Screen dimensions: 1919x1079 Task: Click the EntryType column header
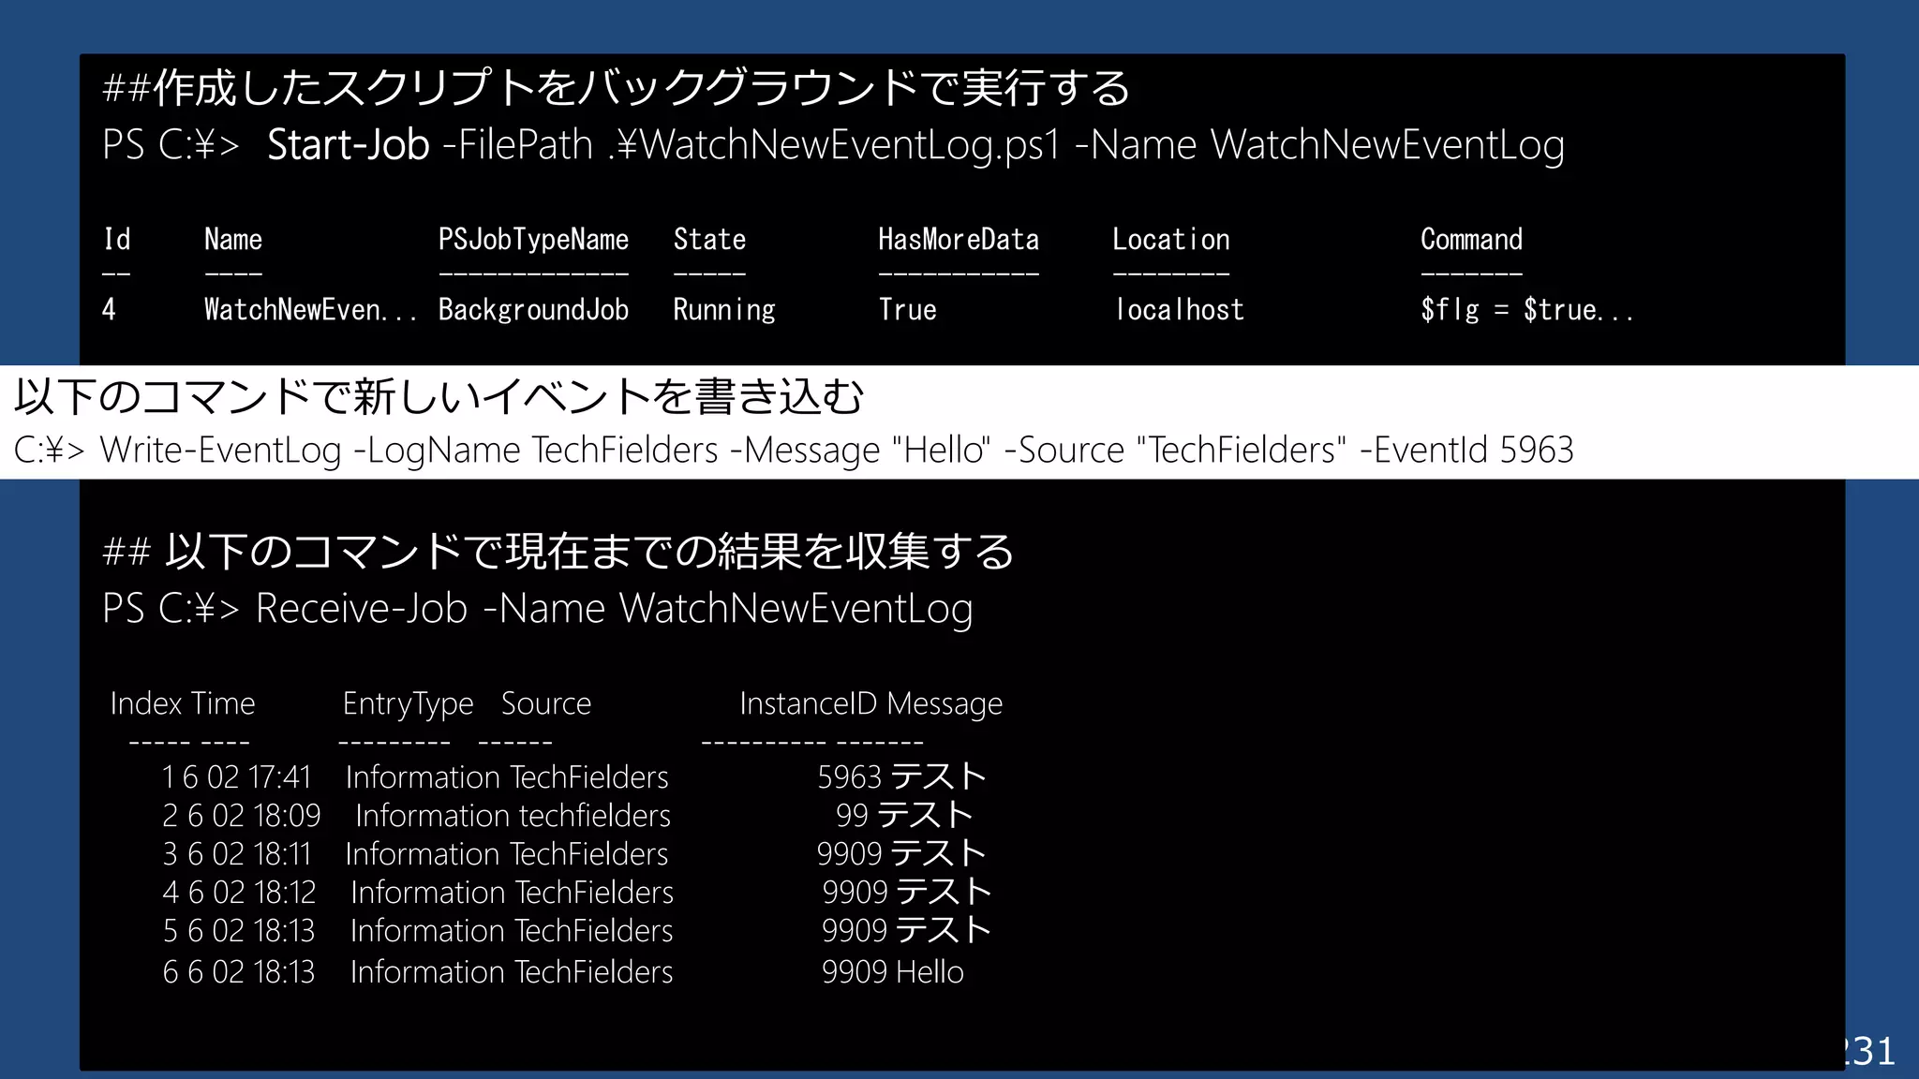tap(408, 703)
